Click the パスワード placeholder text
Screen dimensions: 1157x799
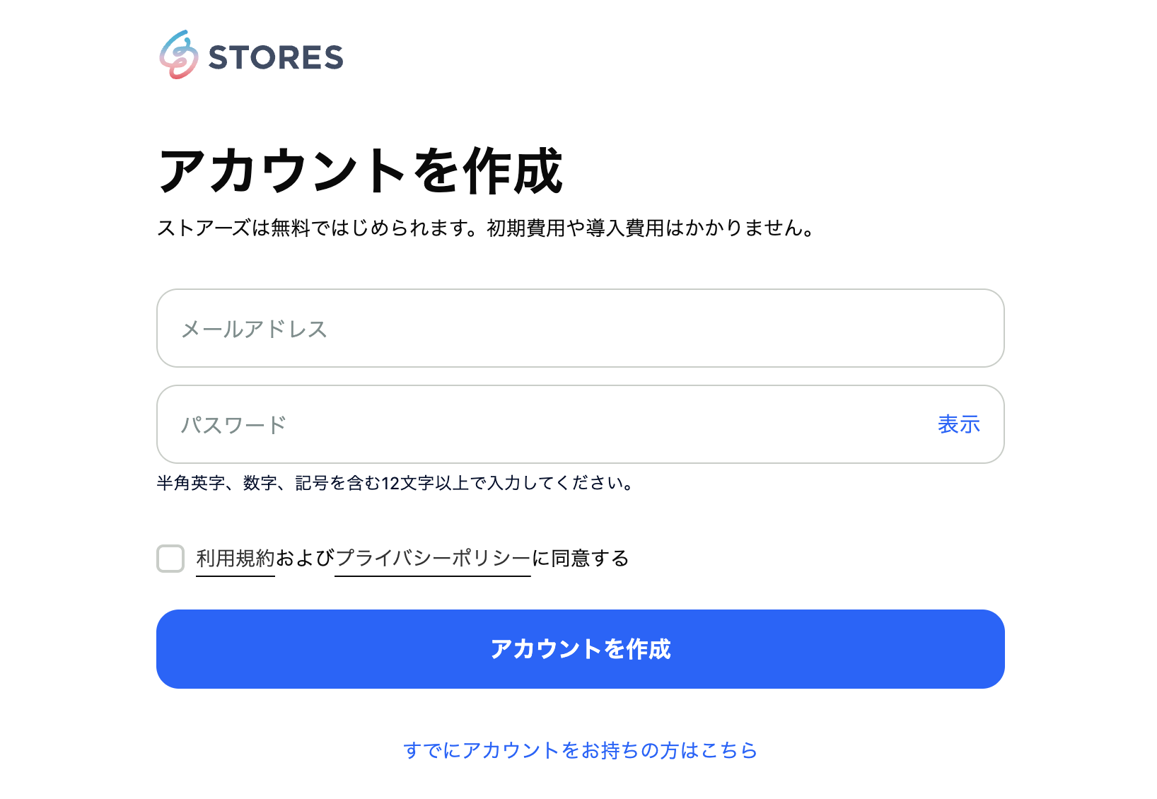(x=233, y=425)
